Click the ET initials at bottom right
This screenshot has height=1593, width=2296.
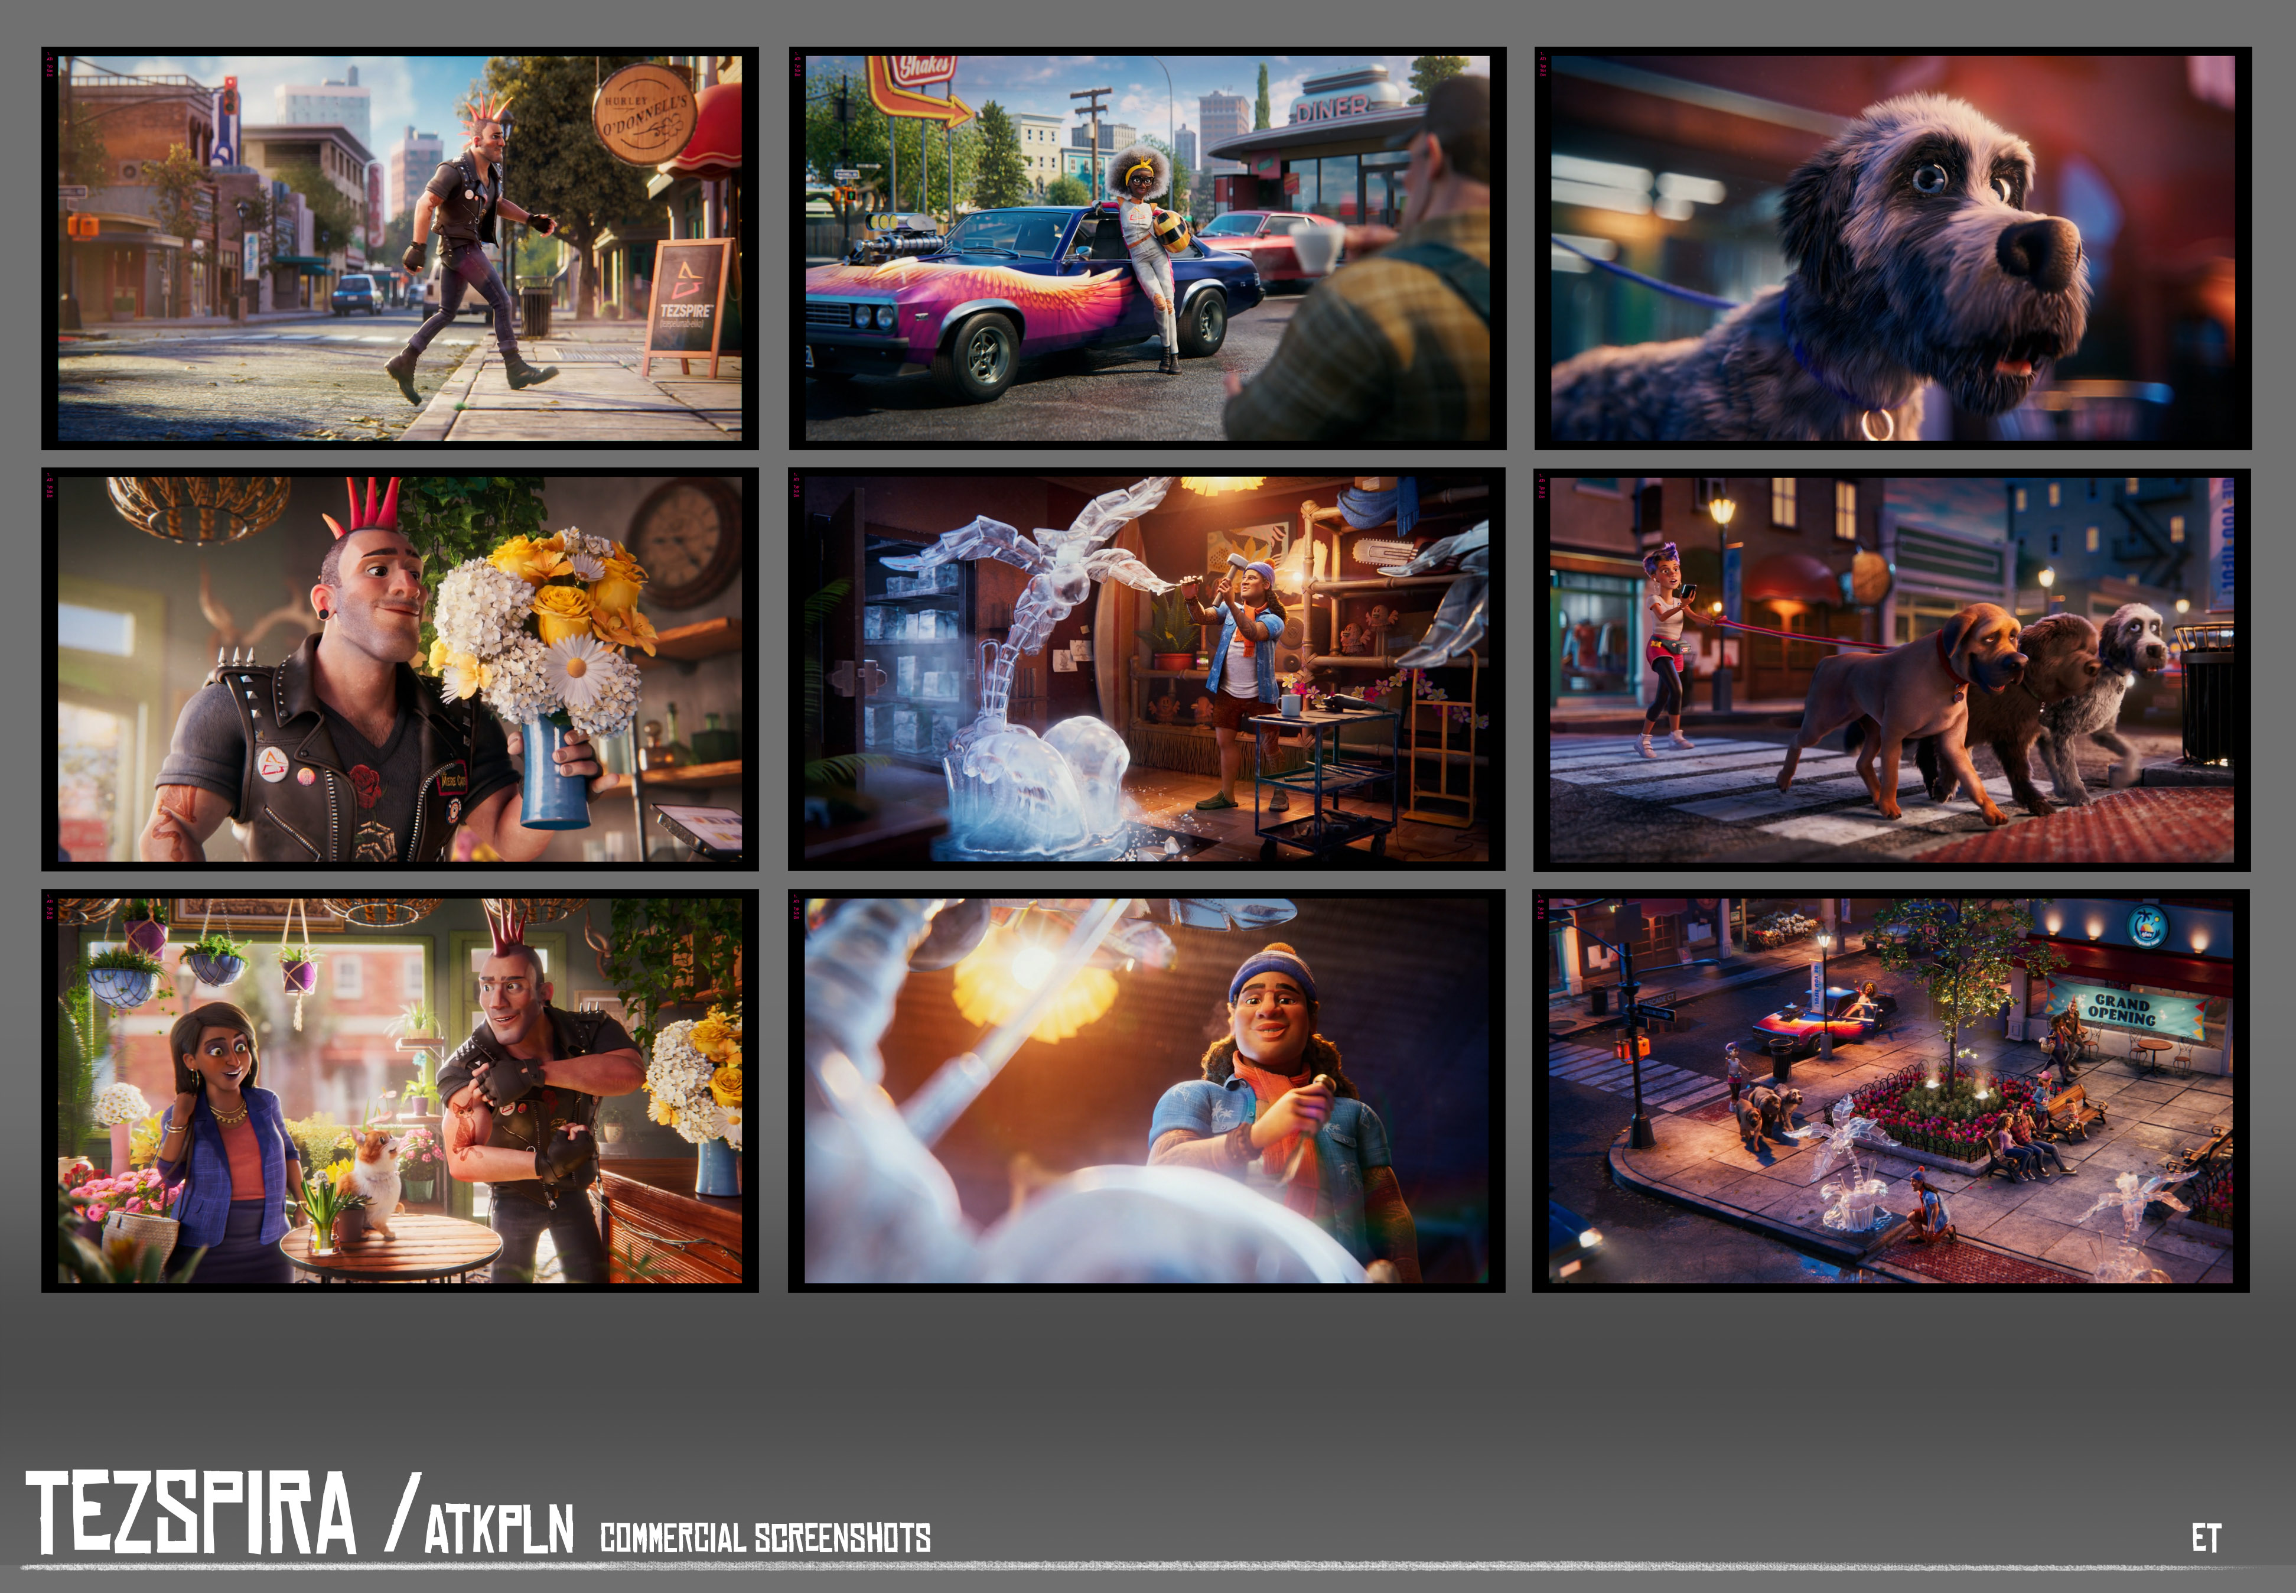coord(2206,1538)
